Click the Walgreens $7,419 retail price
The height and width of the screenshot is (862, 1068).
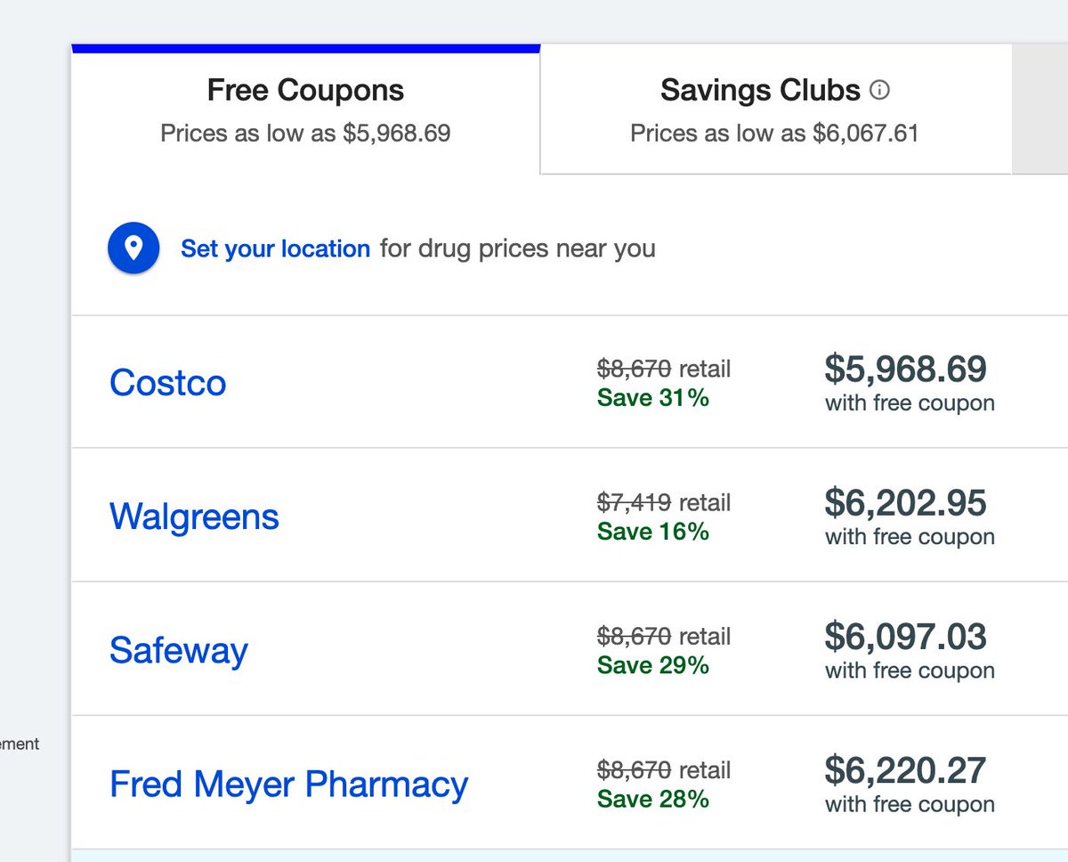(634, 503)
